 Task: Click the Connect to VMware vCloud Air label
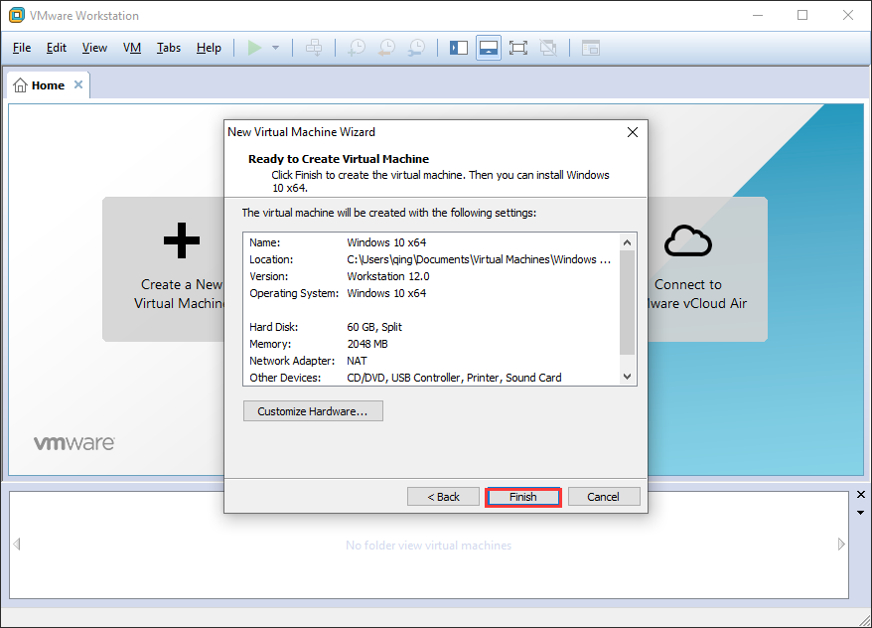click(698, 294)
